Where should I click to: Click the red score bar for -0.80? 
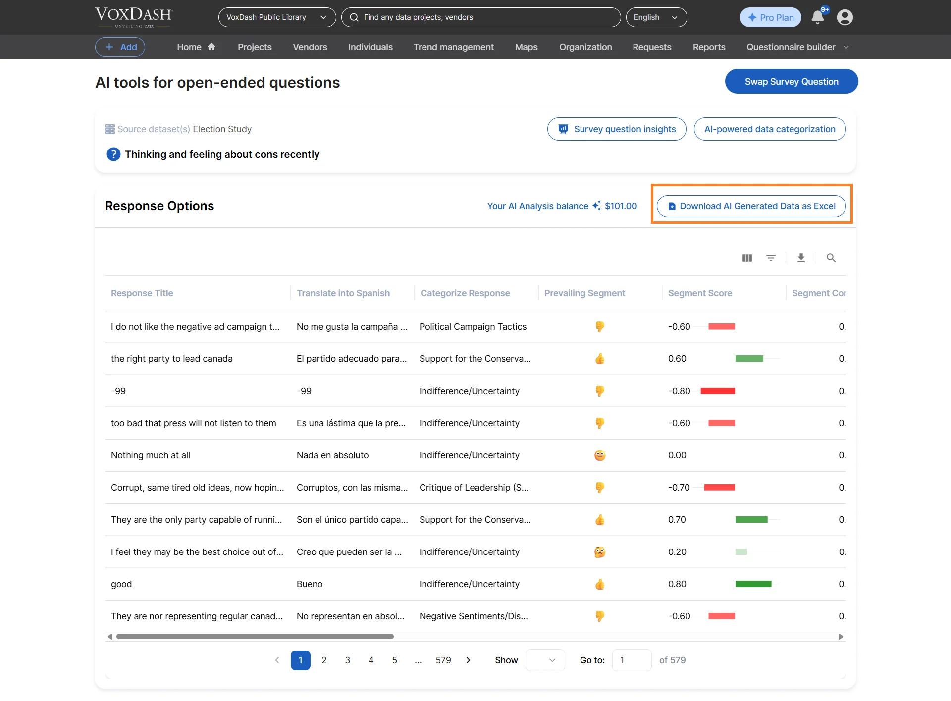coord(718,391)
